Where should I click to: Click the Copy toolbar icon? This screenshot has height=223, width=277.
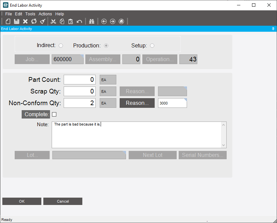click(x=62, y=21)
